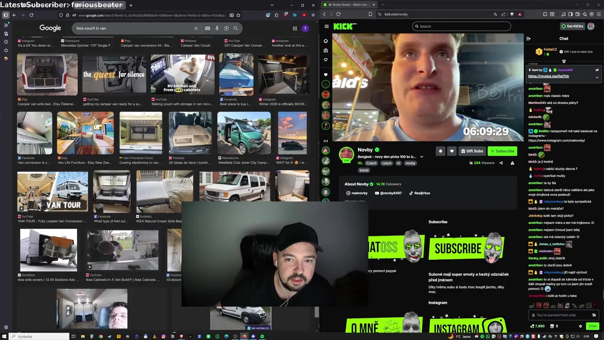Click the Google search magnifier button
The width and height of the screenshot is (604, 340).
pyautogui.click(x=235, y=28)
